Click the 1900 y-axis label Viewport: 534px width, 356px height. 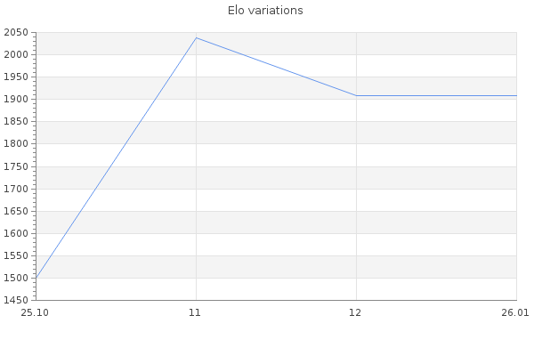tap(16, 100)
